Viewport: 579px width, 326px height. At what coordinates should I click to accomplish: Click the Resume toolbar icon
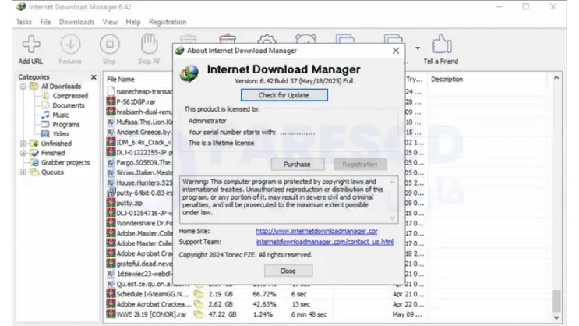point(70,44)
